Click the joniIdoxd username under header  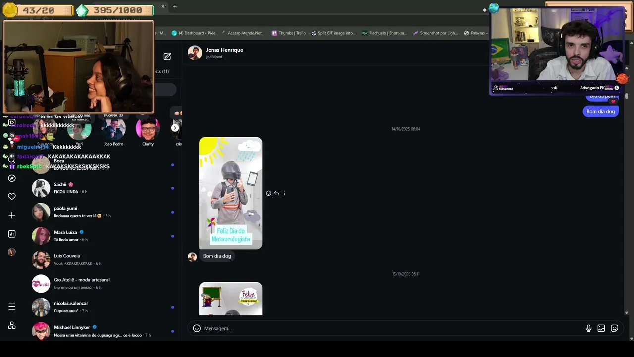point(214,57)
